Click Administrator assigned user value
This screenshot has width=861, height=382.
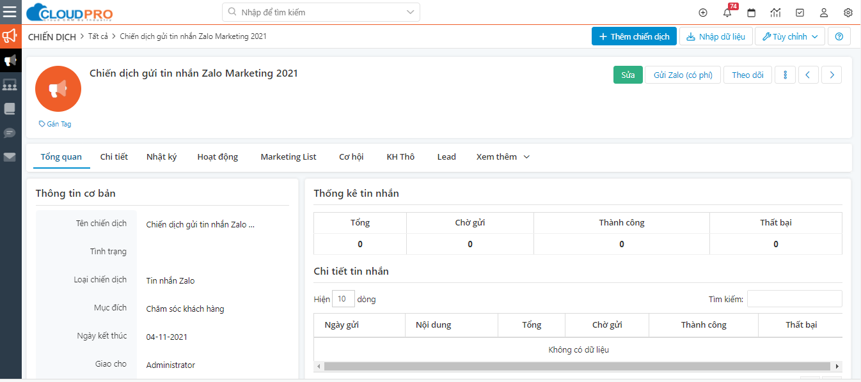[x=171, y=365]
